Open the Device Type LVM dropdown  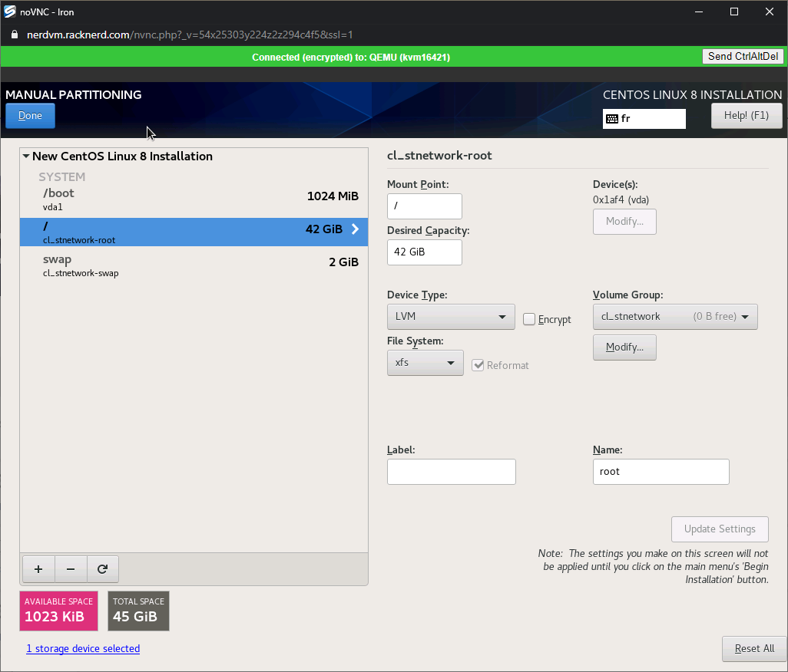tap(451, 316)
